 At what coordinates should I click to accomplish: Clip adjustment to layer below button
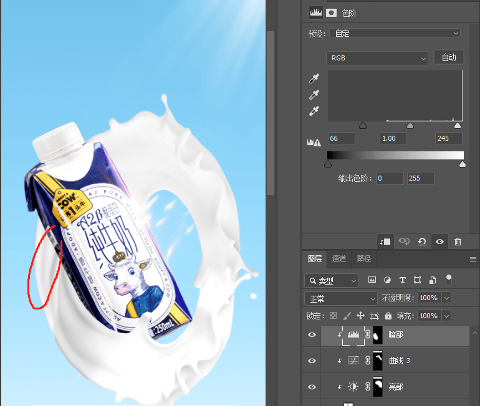[385, 242]
